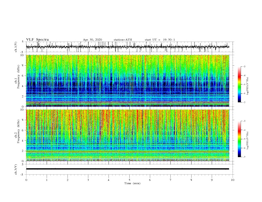Click time axis tick label "9"

pyautogui.click(x=212, y=180)
